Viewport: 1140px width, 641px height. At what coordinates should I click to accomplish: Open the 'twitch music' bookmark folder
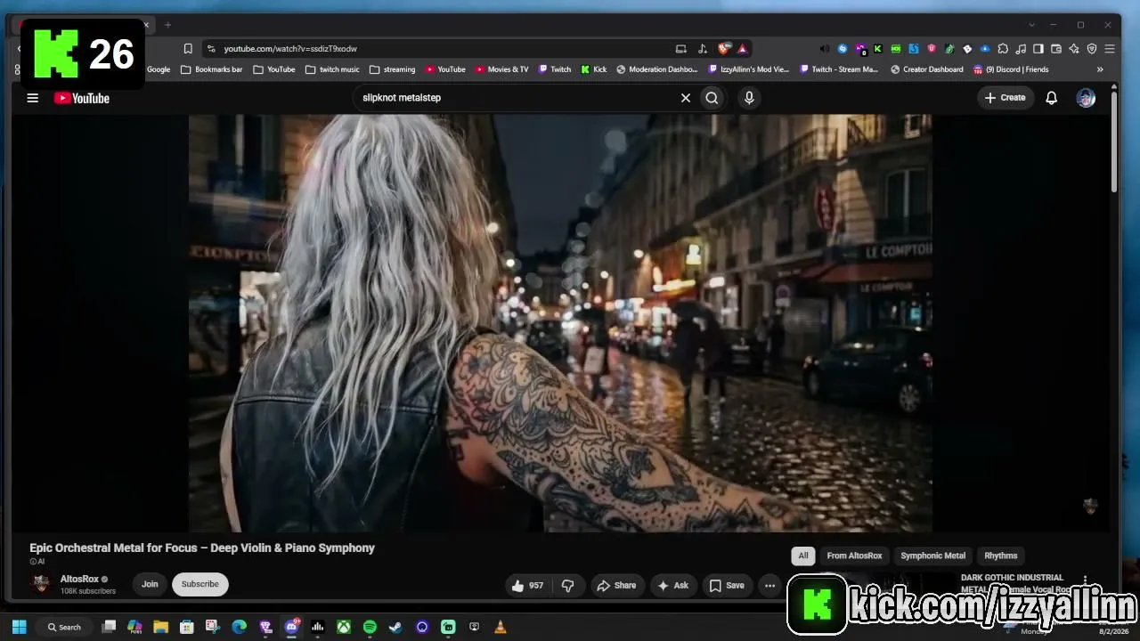click(332, 69)
